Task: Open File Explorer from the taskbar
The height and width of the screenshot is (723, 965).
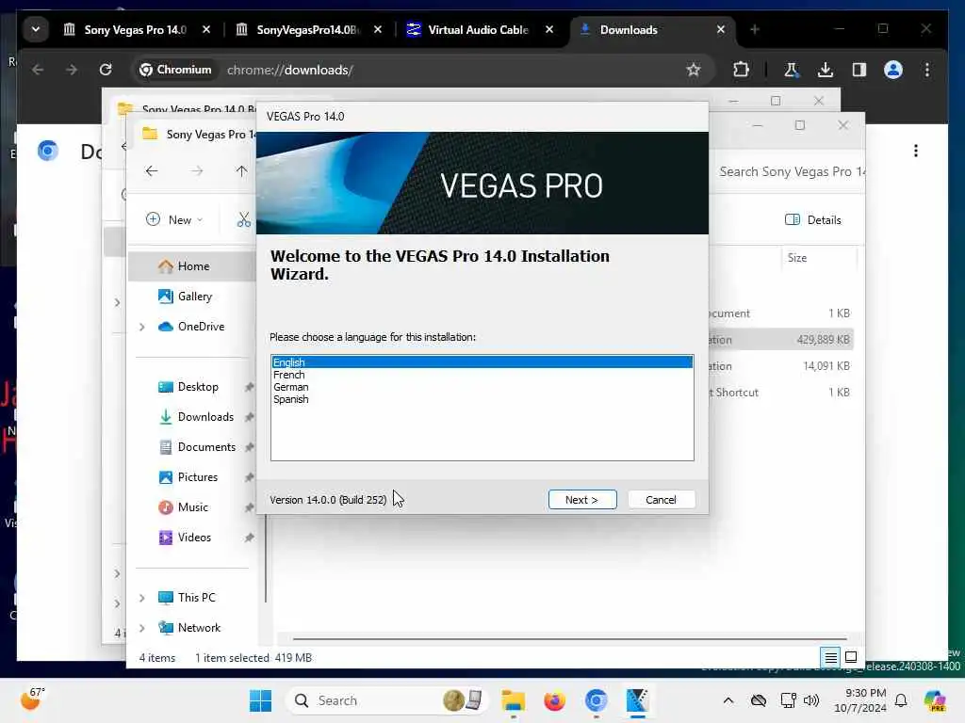Action: [x=513, y=700]
